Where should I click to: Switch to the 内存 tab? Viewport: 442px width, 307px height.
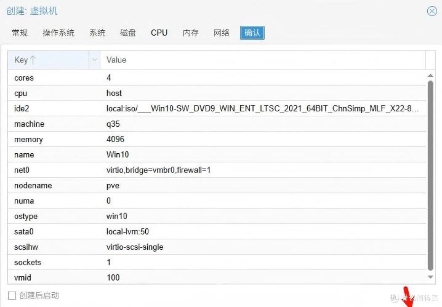(191, 33)
